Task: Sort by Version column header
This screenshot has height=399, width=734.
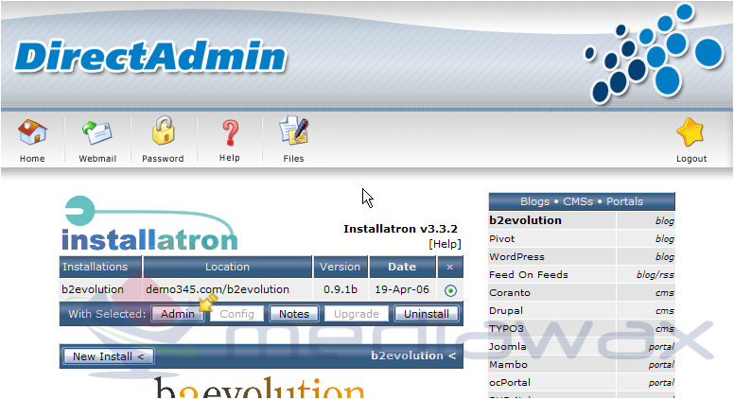Action: pyautogui.click(x=341, y=267)
